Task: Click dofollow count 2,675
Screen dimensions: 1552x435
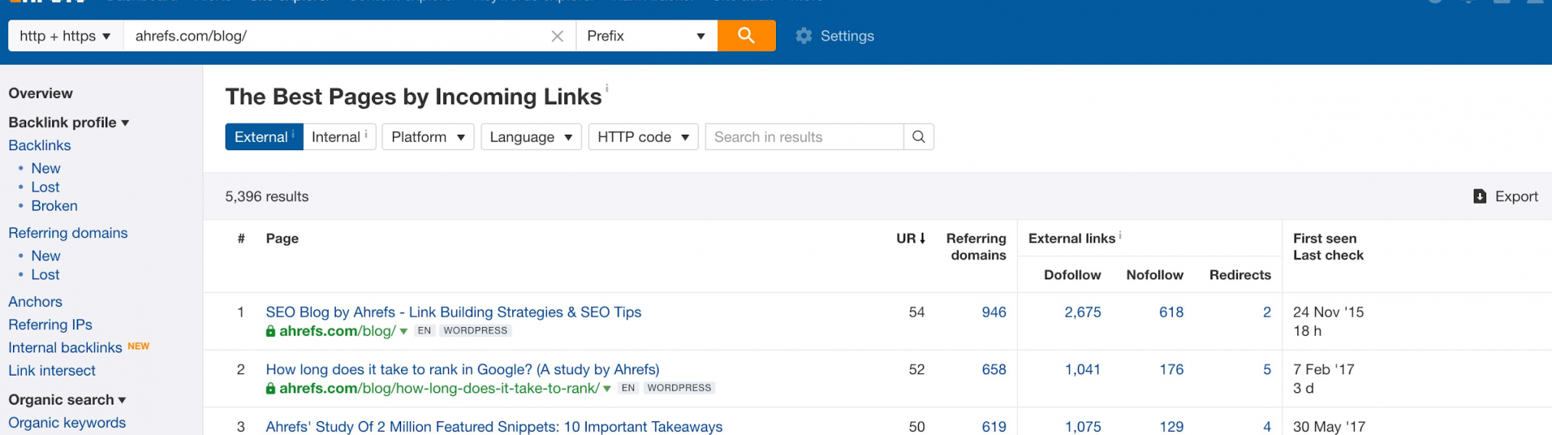Action: (x=1083, y=312)
